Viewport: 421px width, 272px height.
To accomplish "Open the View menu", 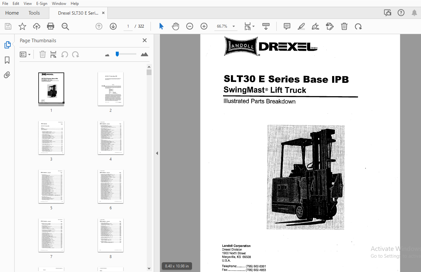I will 28,4.
